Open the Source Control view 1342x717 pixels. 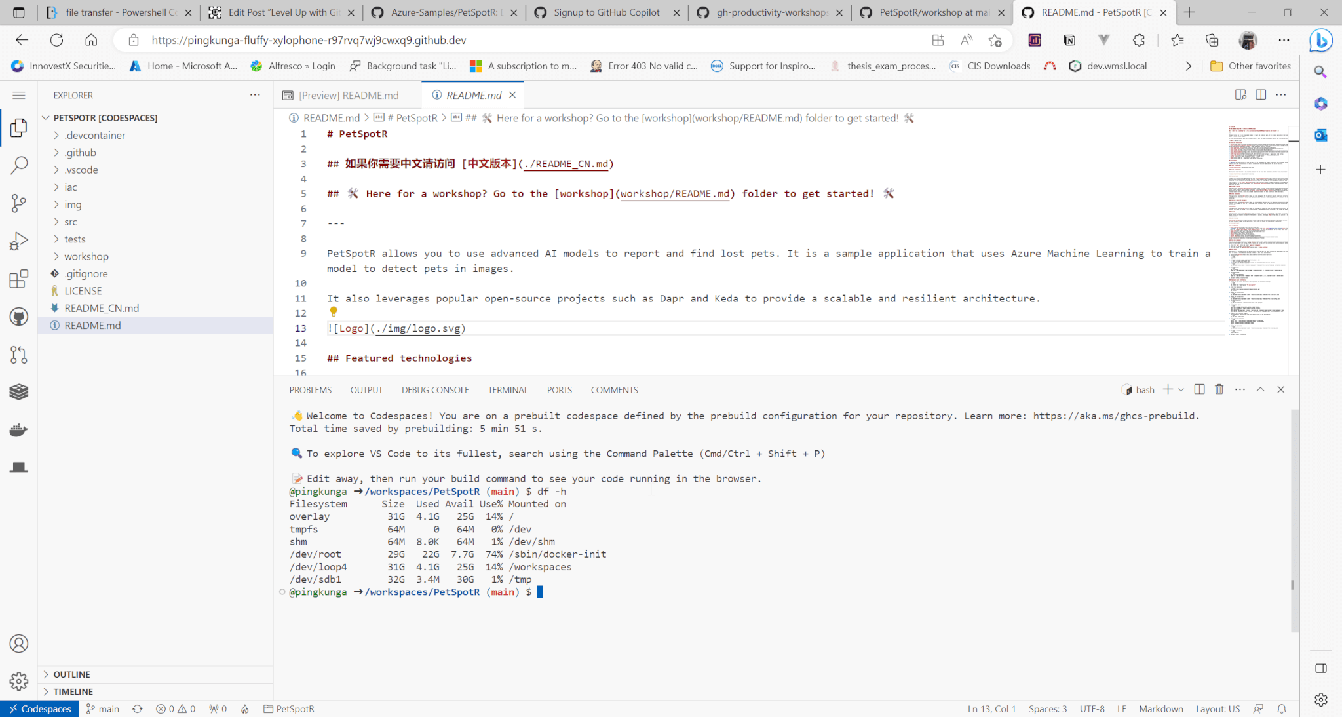tap(19, 203)
